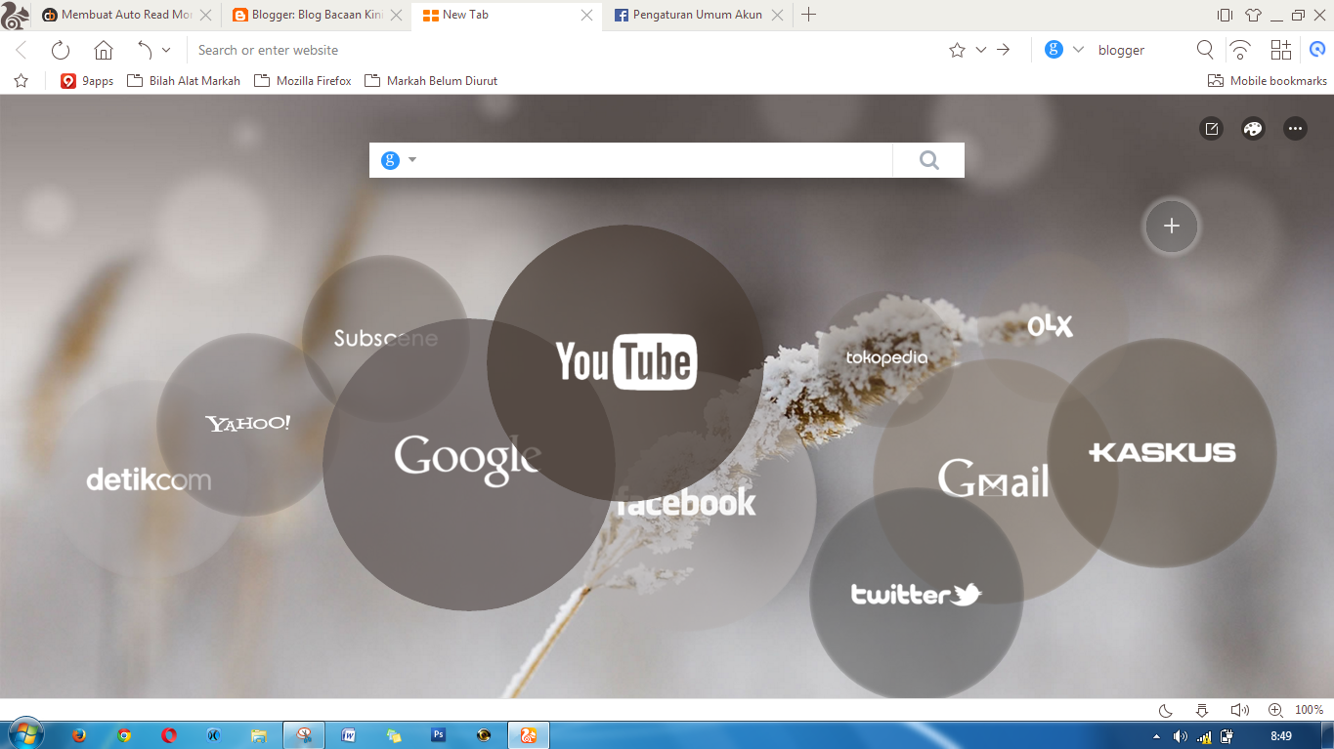This screenshot has height=749, width=1334.
Task: Open the 'Markah Belum Diurut' bookmark folder
Action: pyautogui.click(x=431, y=81)
